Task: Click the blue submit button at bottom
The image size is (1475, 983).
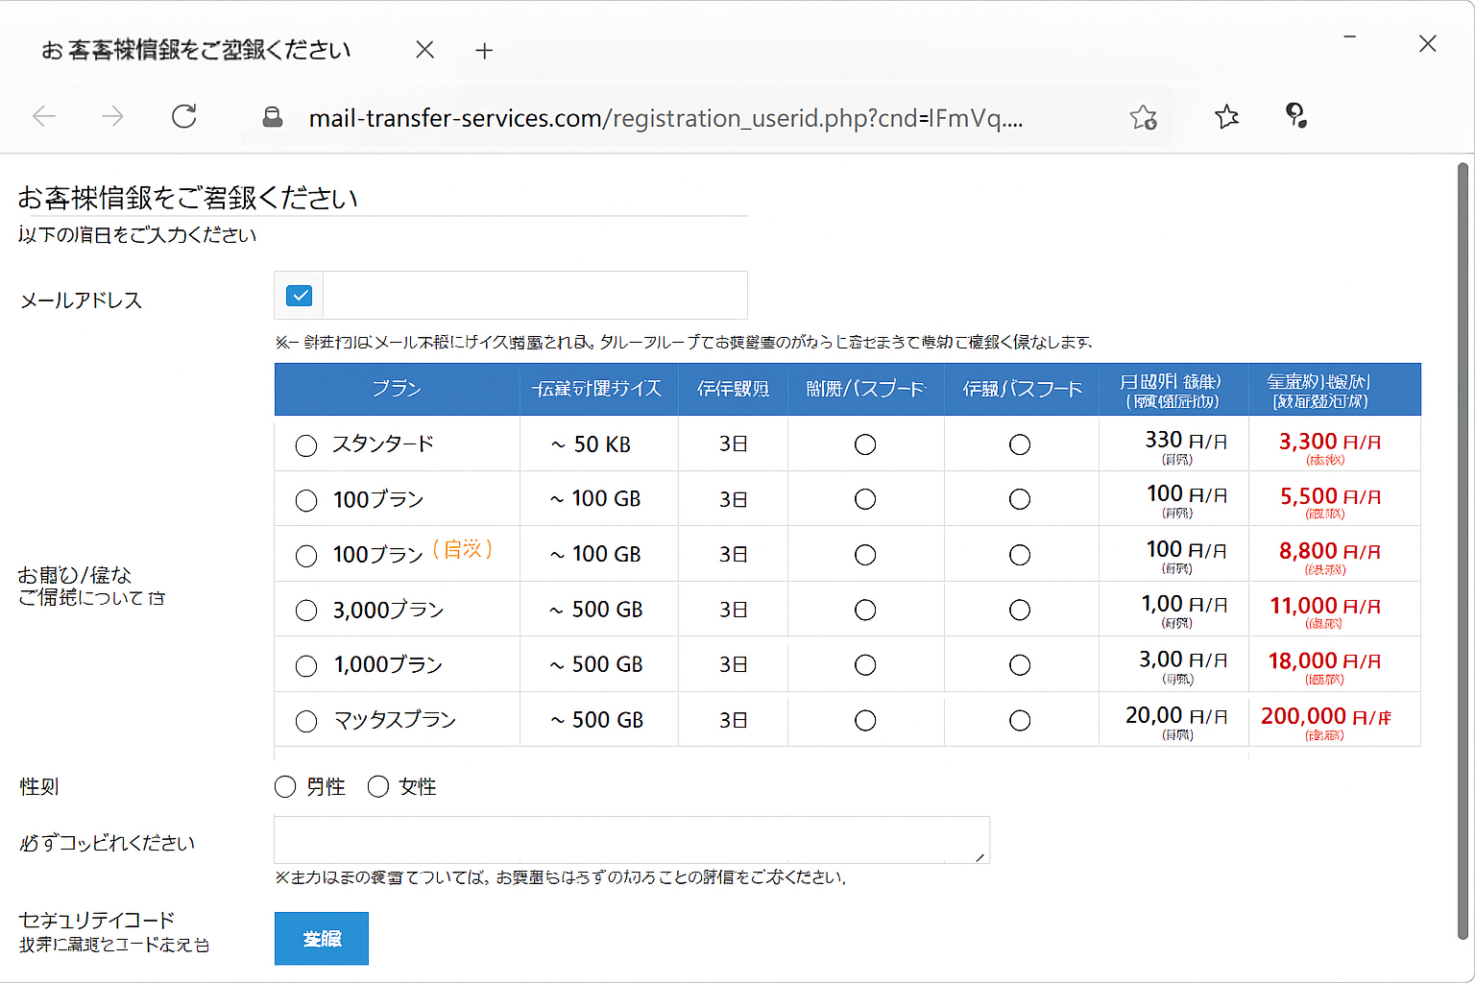Action: coord(322,938)
